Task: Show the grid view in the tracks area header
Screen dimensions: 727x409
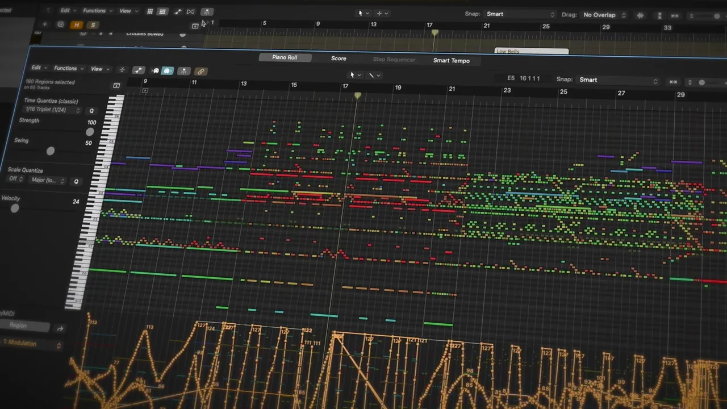Action: [x=150, y=11]
